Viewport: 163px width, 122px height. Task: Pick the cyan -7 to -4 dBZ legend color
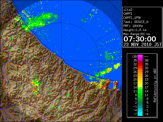140,114
